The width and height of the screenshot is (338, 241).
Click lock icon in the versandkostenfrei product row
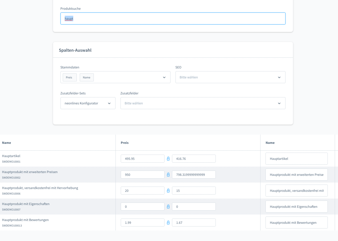(x=168, y=191)
